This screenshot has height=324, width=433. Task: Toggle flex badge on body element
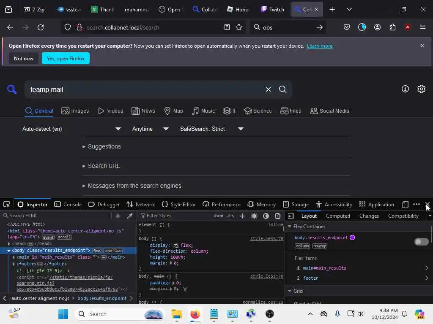click(x=97, y=251)
